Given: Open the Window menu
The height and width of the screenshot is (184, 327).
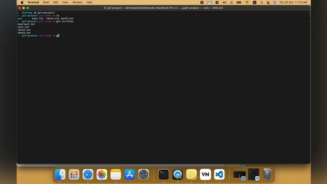Looking at the screenshot, I should click(x=77, y=3).
